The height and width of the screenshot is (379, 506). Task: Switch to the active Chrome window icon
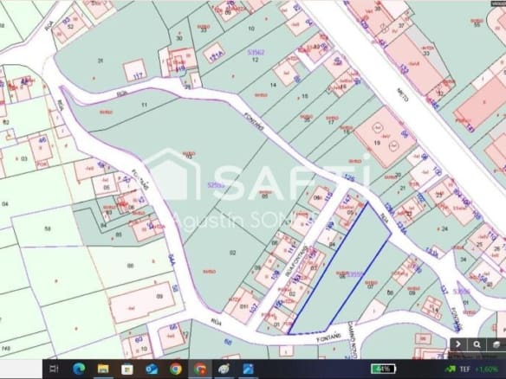point(200,369)
